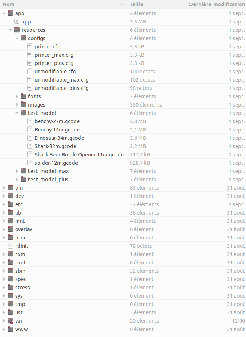Screen dimensions: 246x337
Task: Click the spider-12m.gcode file icon
Action: (x=30, y=163)
